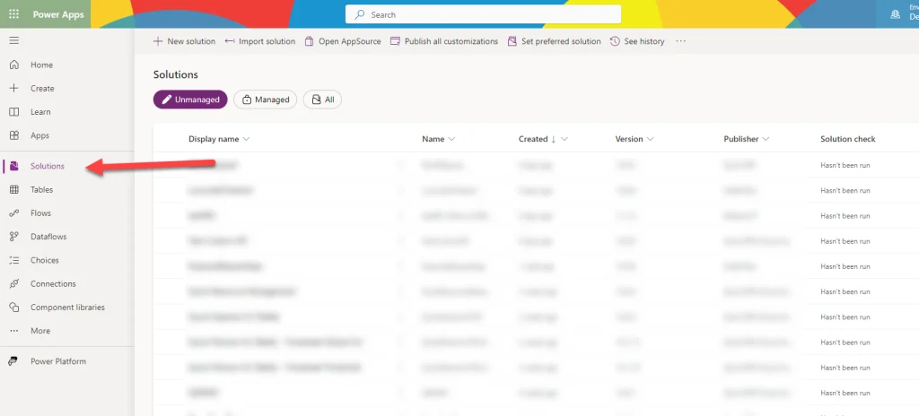Click the Power Apps header title
Viewport: 919px width, 416px height.
[x=58, y=14]
